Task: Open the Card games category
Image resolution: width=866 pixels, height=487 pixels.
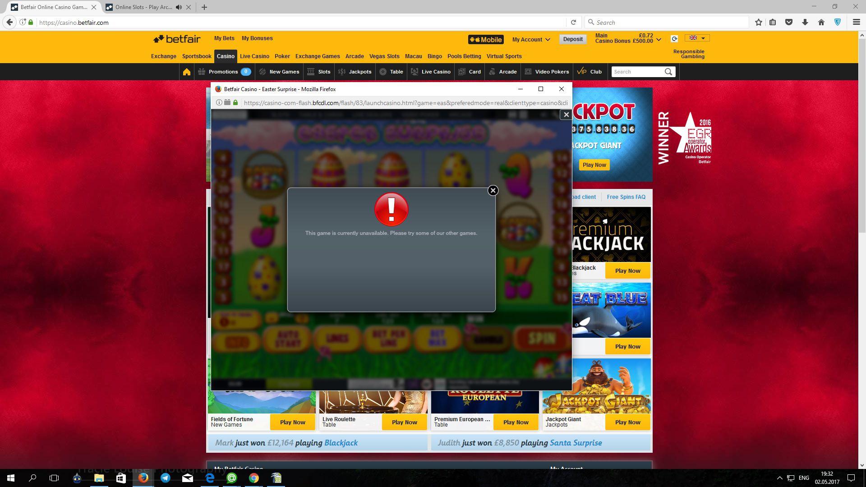Action: (x=470, y=72)
